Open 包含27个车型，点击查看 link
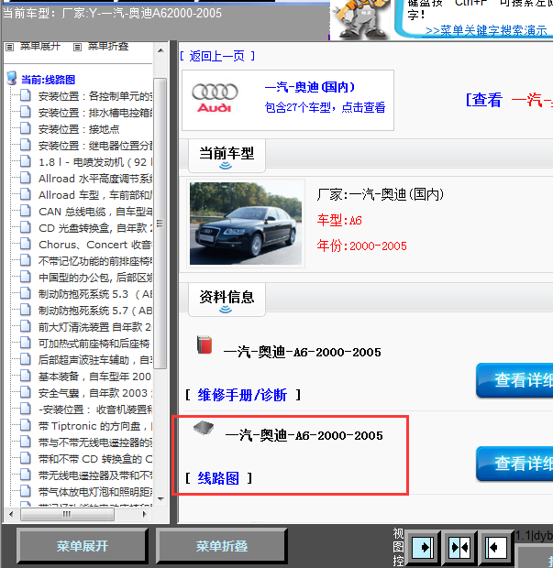The height and width of the screenshot is (568, 553). [325, 107]
